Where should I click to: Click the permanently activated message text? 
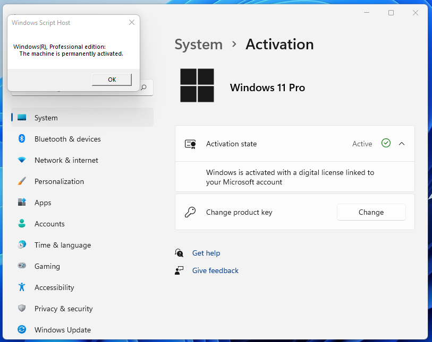coord(71,54)
